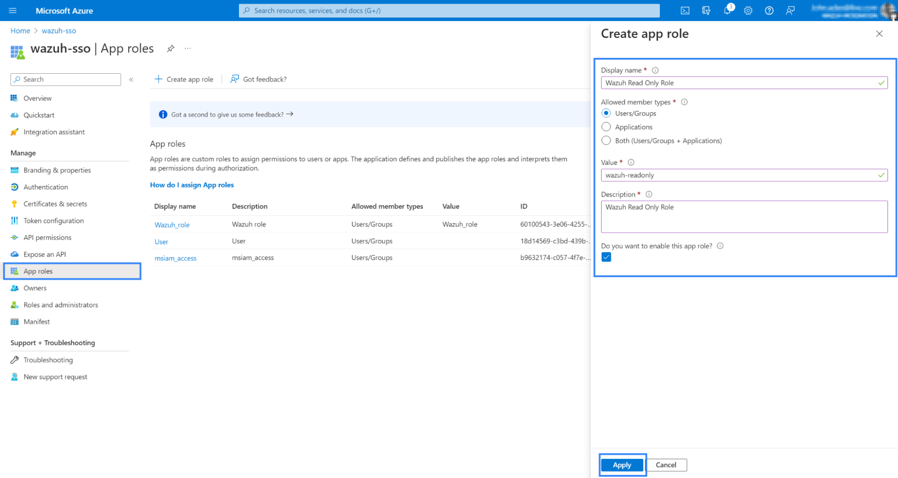
Task: Click the ID column header
Action: click(x=524, y=206)
